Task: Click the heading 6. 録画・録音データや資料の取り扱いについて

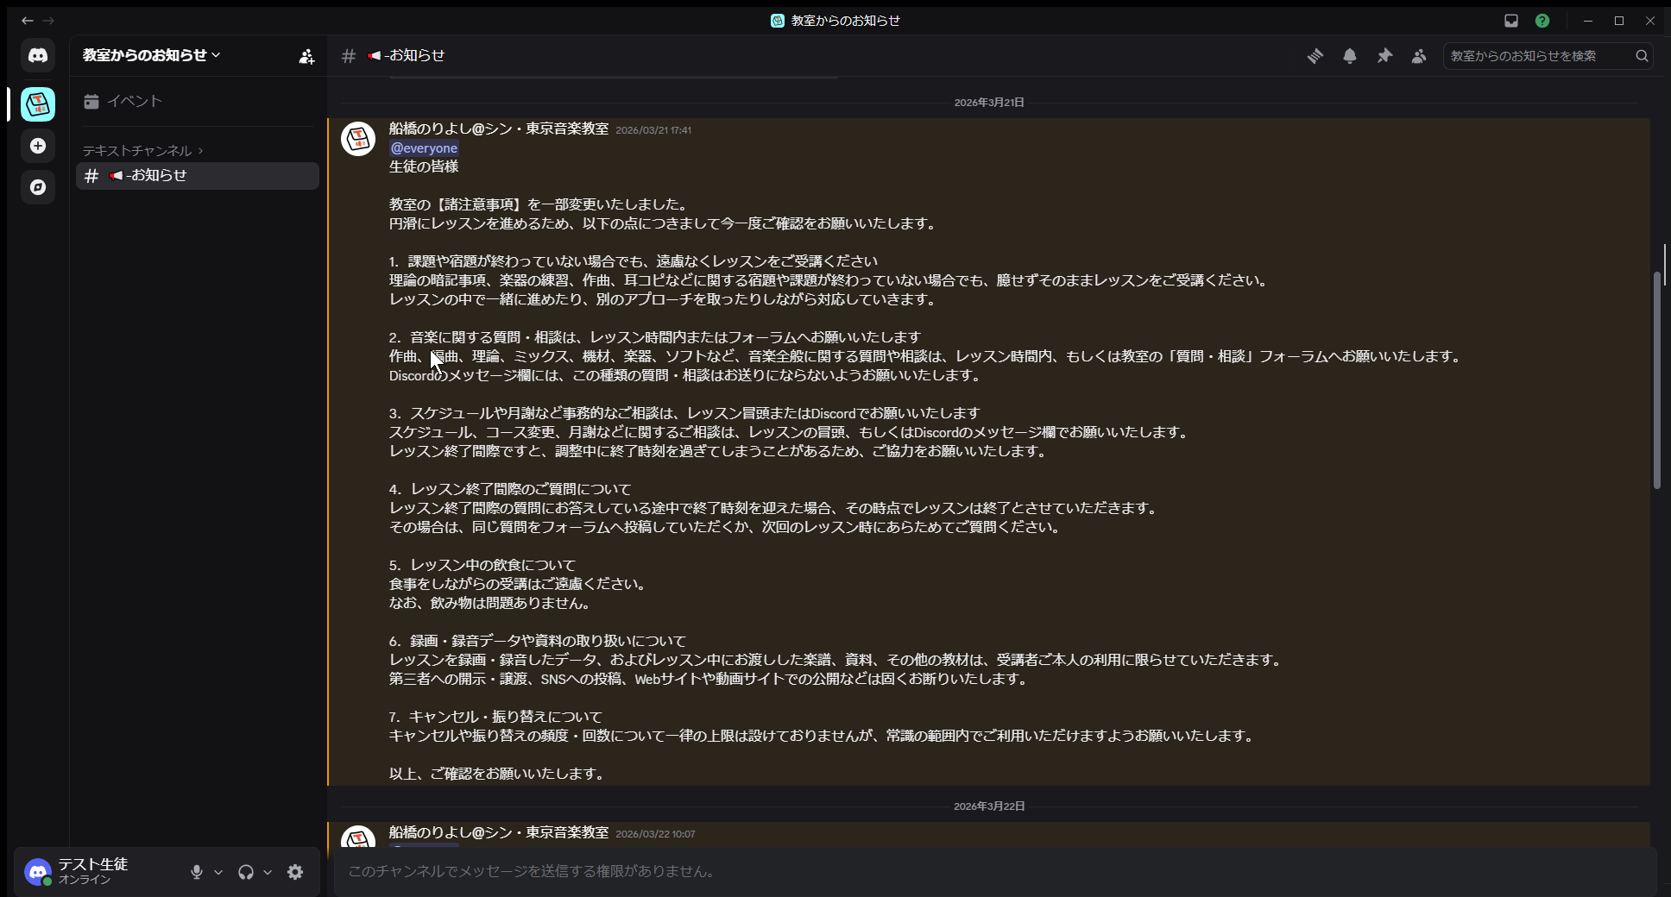Action: (x=538, y=641)
